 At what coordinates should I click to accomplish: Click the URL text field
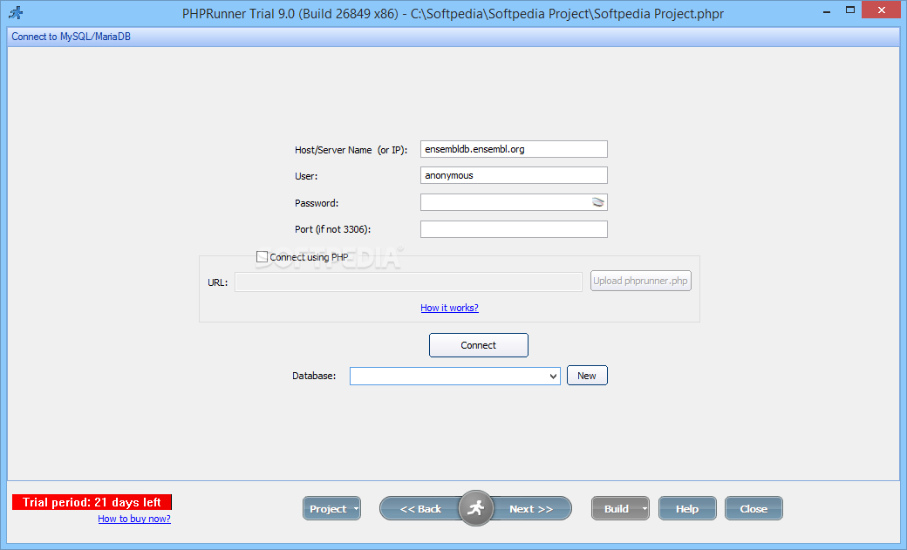(x=408, y=282)
